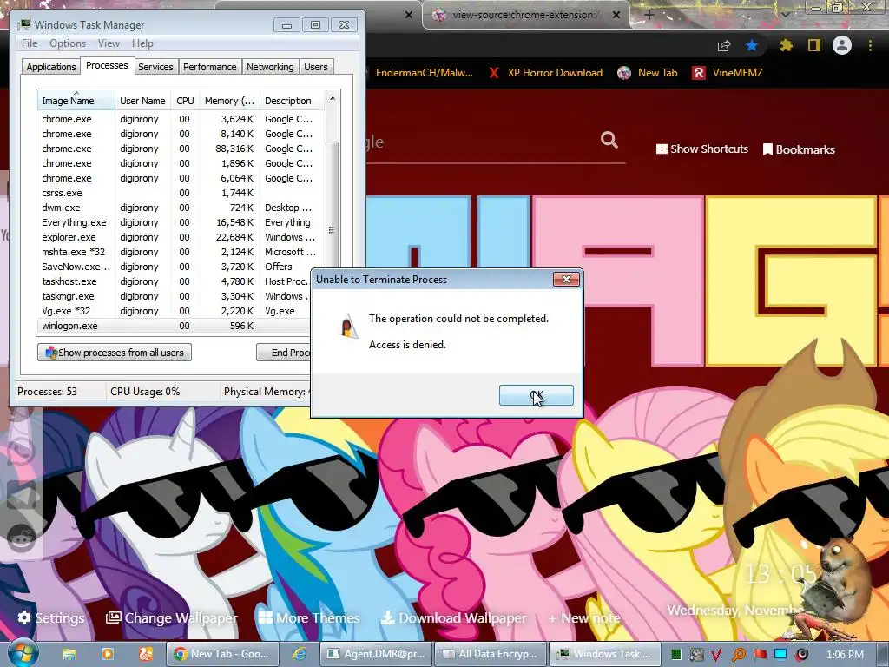Click the process list scrollbar up arrow
Image resolution: width=889 pixels, height=667 pixels.
(333, 98)
